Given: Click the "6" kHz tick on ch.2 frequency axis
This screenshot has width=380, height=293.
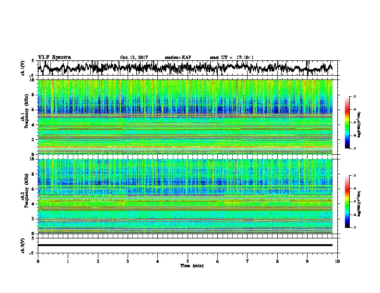Looking at the screenshot, I should [34, 189].
